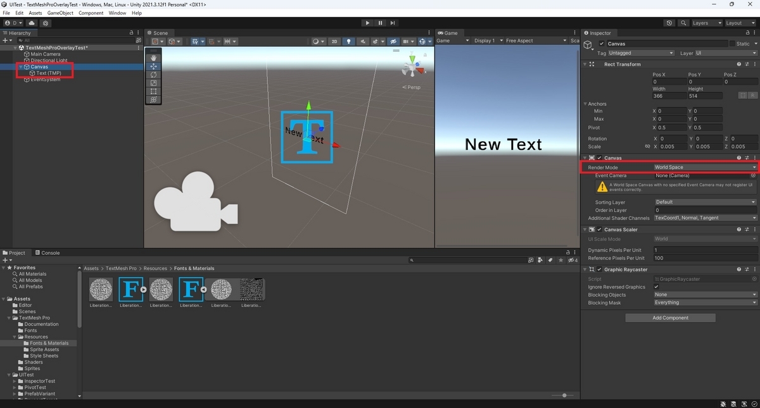Open the GameObject menu
Image resolution: width=760 pixels, height=408 pixels.
click(60, 13)
